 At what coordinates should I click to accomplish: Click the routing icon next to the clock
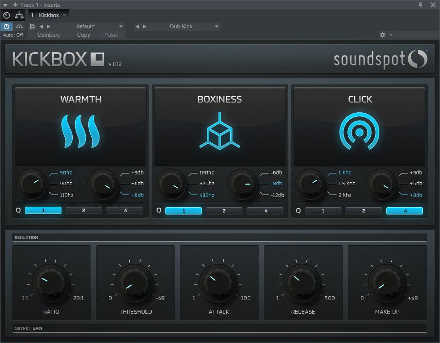(x=19, y=15)
